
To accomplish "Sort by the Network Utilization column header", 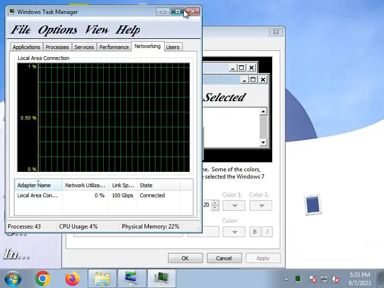I will pyautogui.click(x=85, y=185).
